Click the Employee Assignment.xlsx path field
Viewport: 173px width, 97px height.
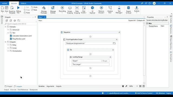point(89,43)
